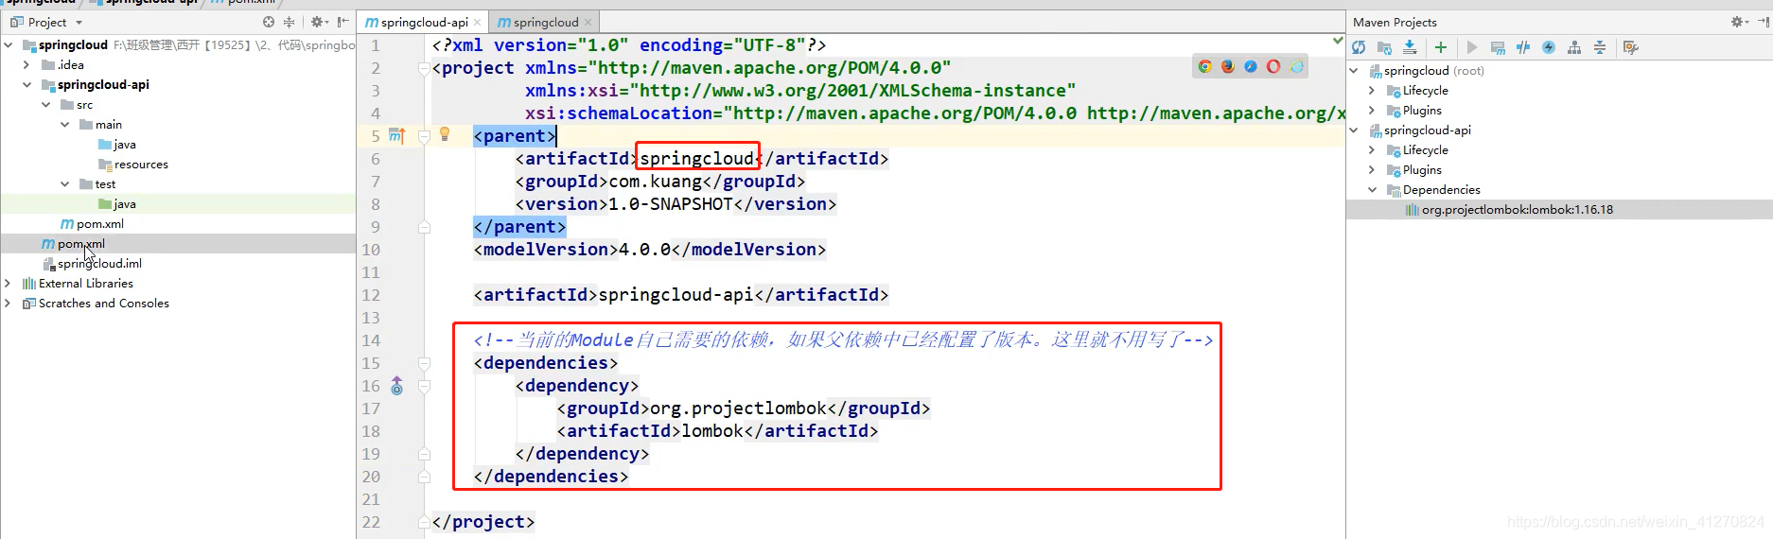Open in Chrome browser icon
Screen dimensions: 1773x539
1204,66
